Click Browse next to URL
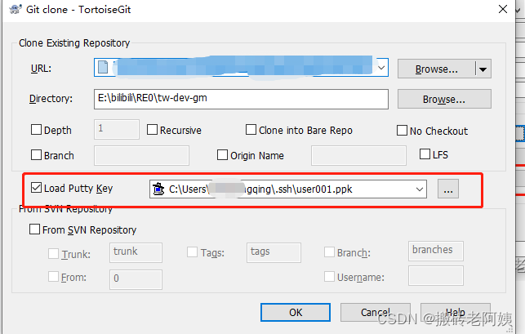 click(x=436, y=69)
